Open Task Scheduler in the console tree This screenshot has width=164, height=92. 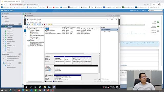(36, 30)
